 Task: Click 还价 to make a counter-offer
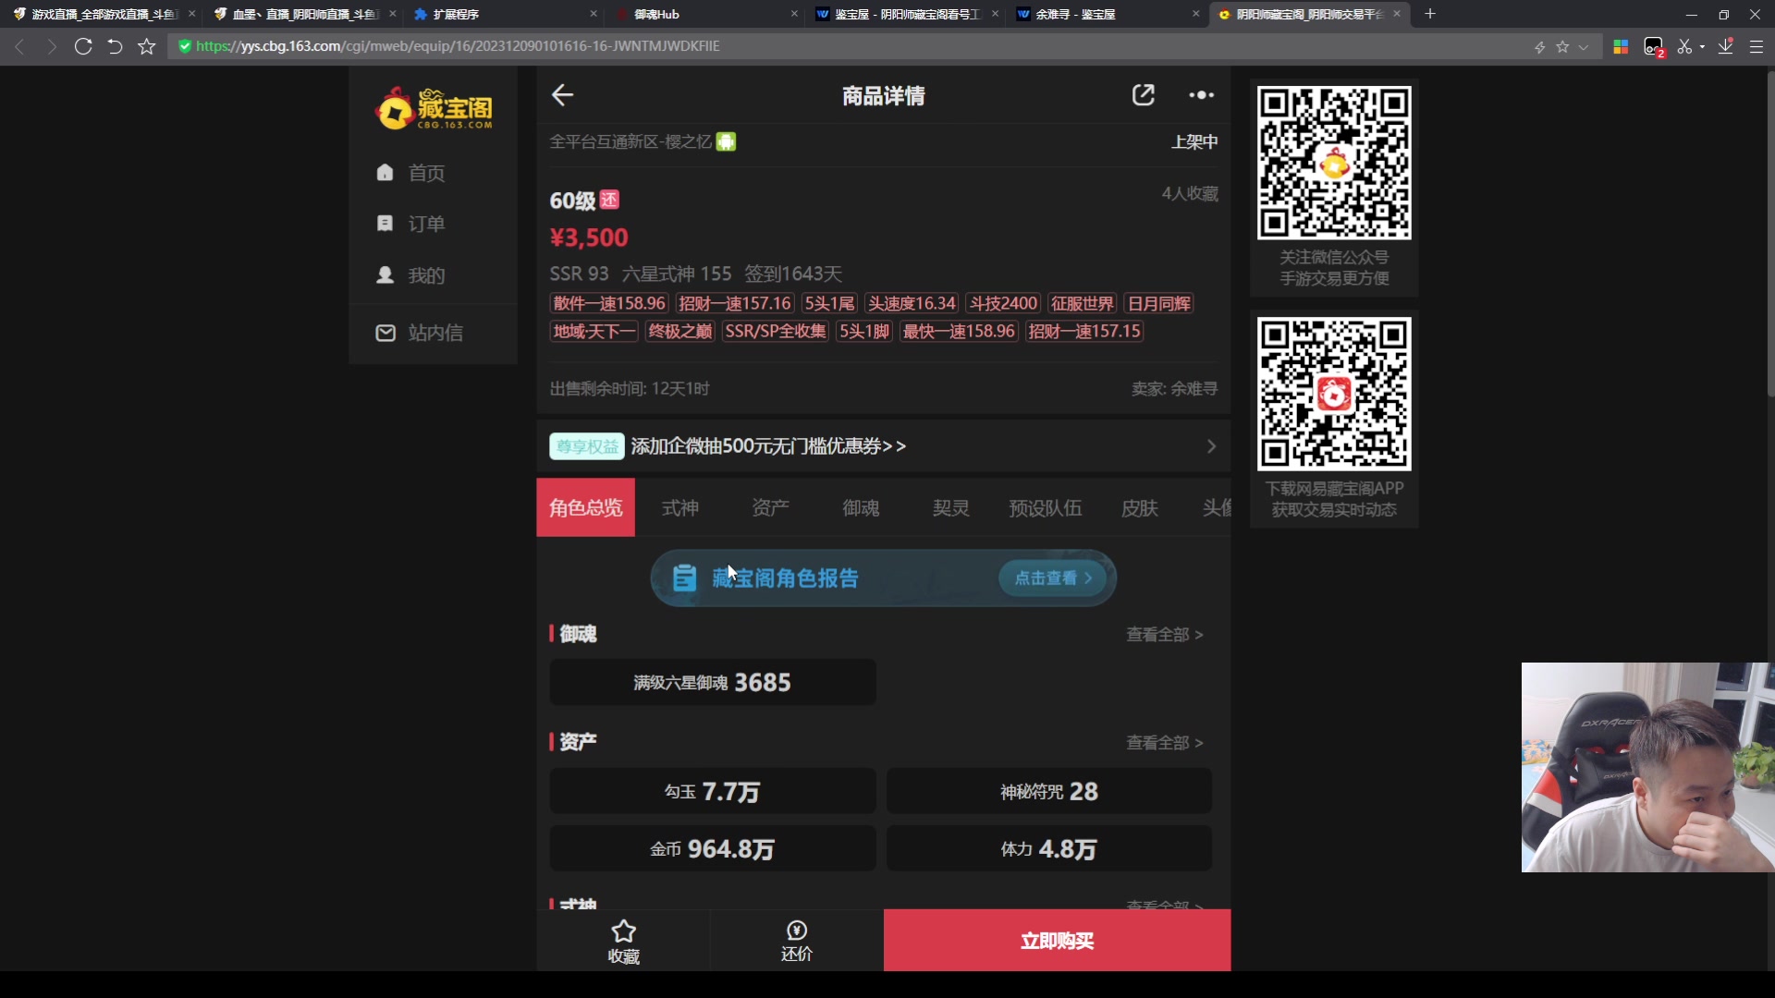point(796,941)
